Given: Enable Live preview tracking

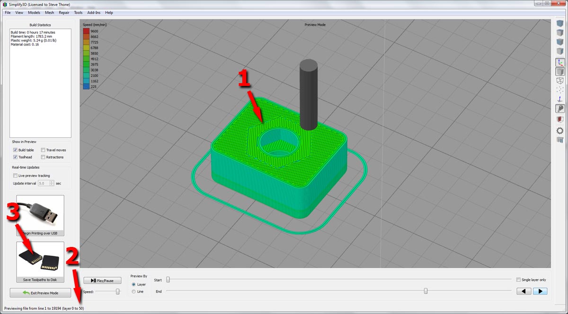Looking at the screenshot, I should click(x=16, y=176).
